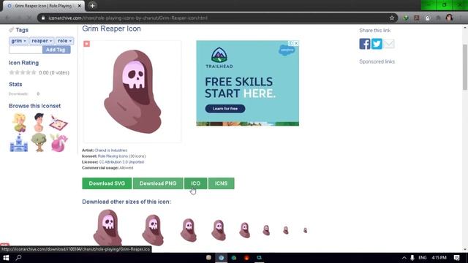Open the notification center icon

click(456, 258)
